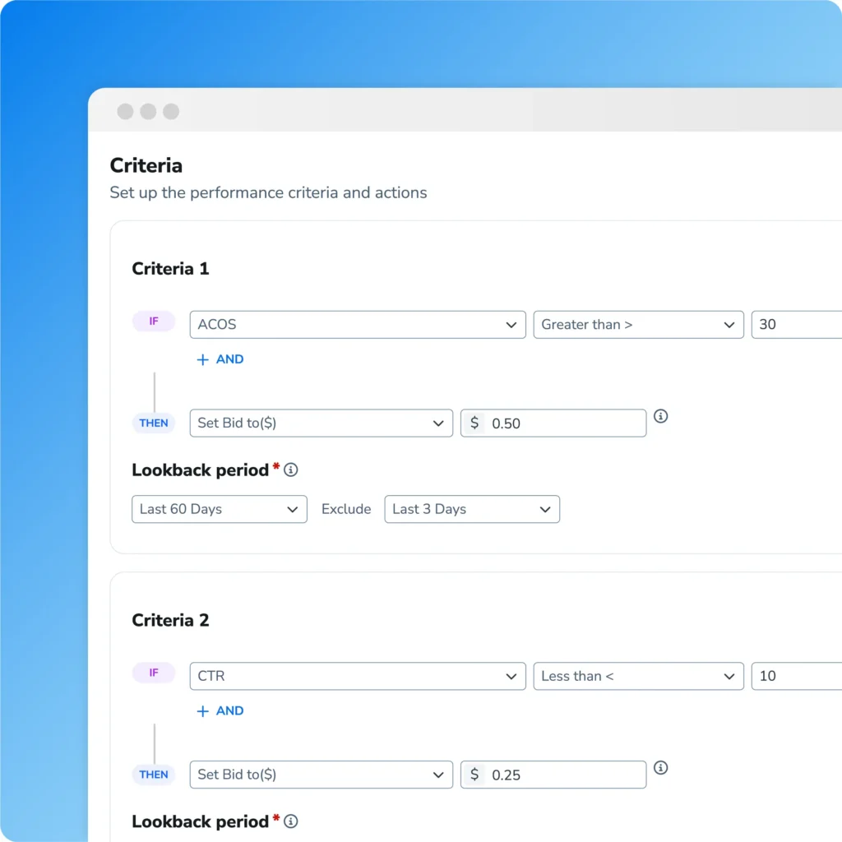Click info icon beside Criteria 1 Lookback period

pos(291,470)
